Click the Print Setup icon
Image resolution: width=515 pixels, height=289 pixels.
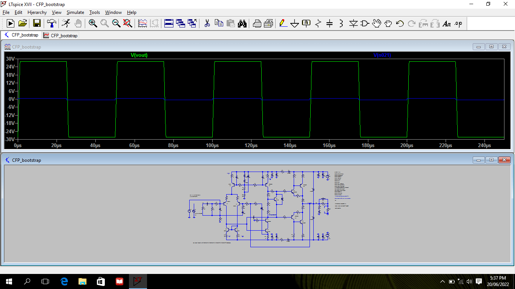(x=257, y=23)
